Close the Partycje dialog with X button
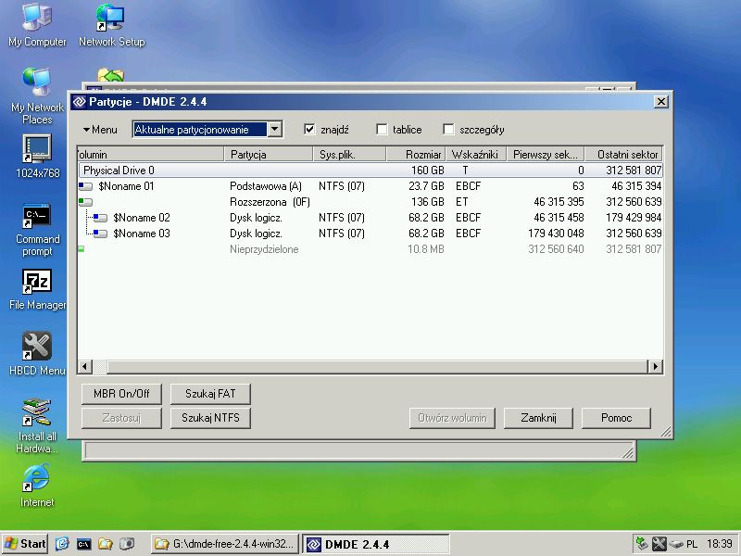This screenshot has width=741, height=556. 661,102
